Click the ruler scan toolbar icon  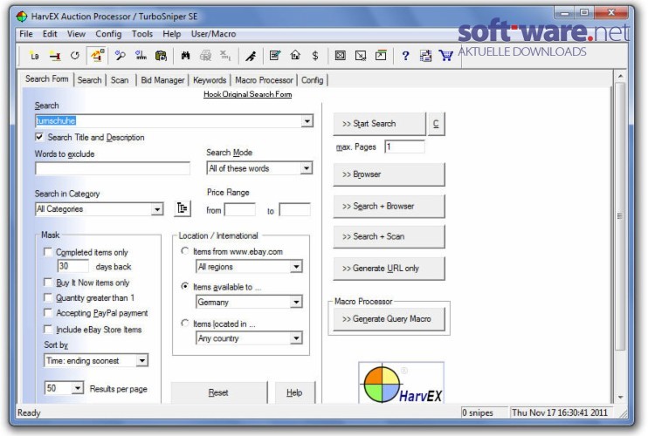pos(141,56)
